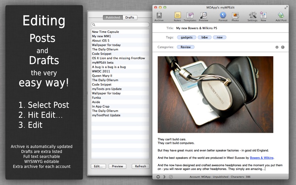This screenshot has height=185, width=296.
Task: Select the post 'Aside'
Action: pyautogui.click(x=120, y=102)
